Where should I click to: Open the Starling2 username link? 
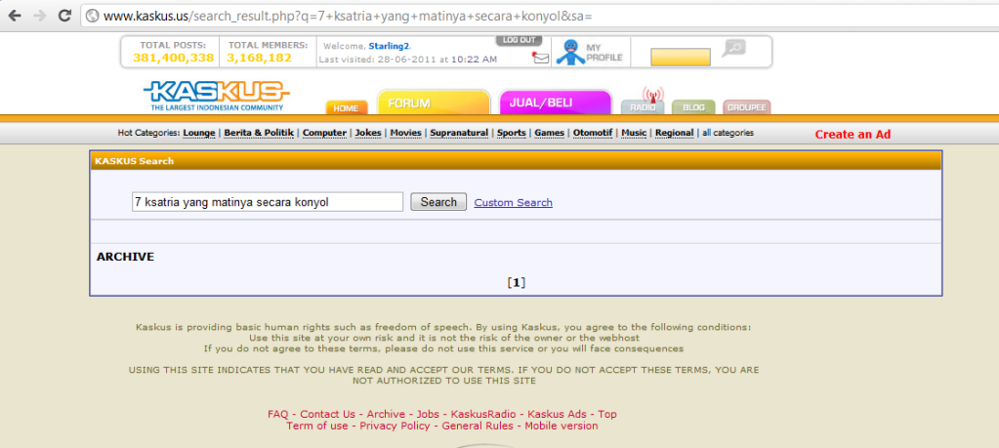390,46
